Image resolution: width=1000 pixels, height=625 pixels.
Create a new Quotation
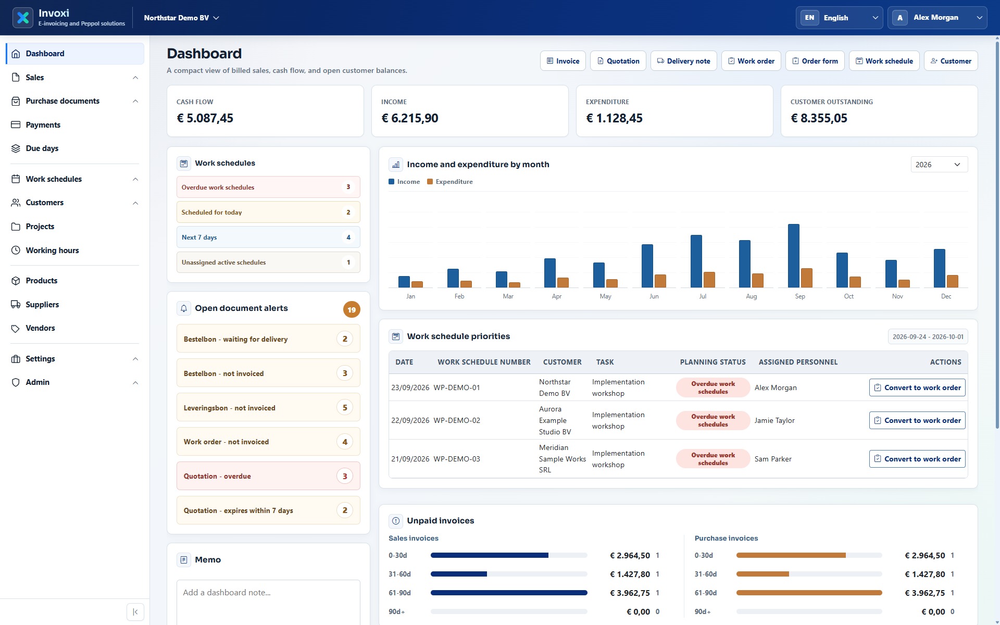[x=618, y=61]
